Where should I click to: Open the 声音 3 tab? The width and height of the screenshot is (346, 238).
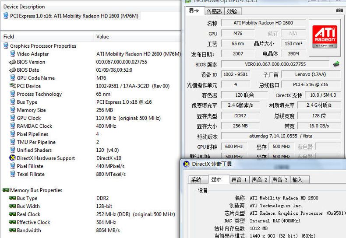pyautogui.click(x=280, y=180)
